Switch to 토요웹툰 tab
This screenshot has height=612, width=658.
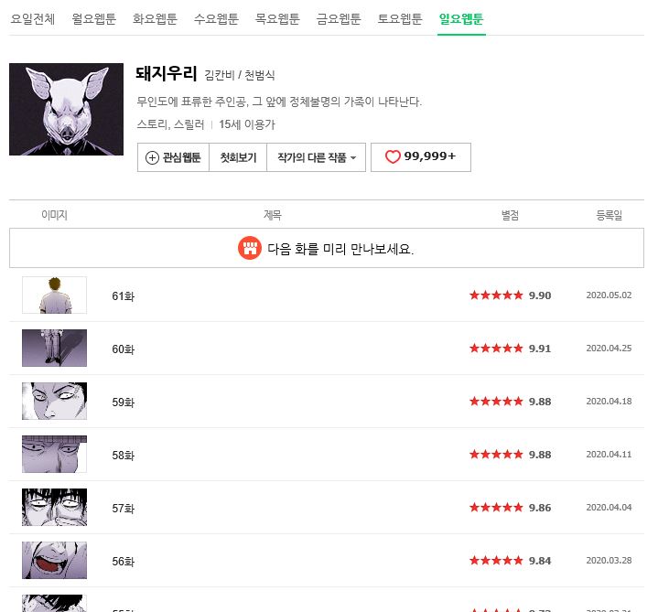click(x=400, y=19)
